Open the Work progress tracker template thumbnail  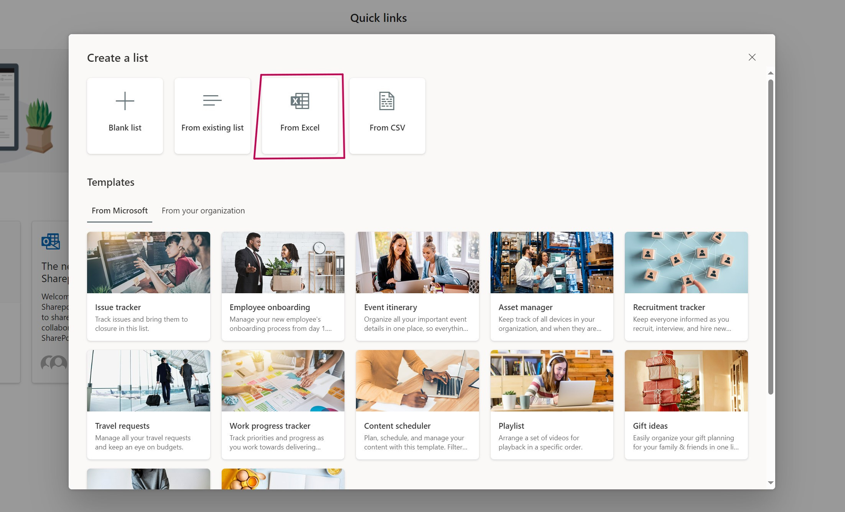[x=283, y=381]
